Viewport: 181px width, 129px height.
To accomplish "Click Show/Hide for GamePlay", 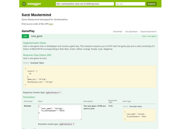I will tap(117, 32).
